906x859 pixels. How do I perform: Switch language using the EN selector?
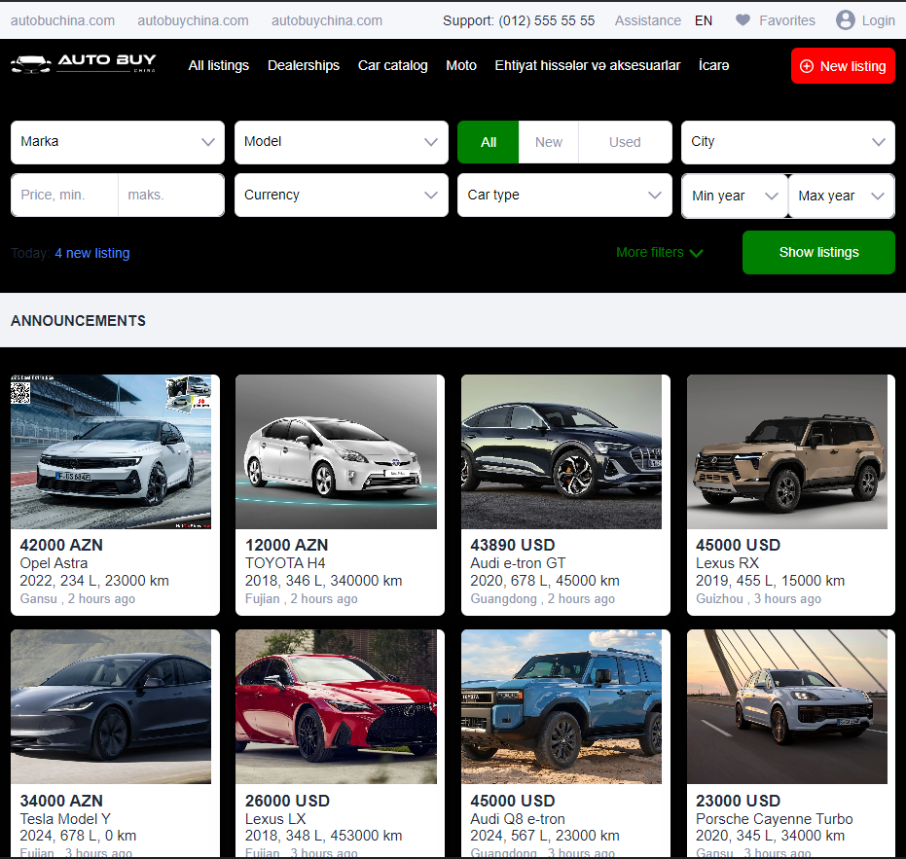point(704,20)
